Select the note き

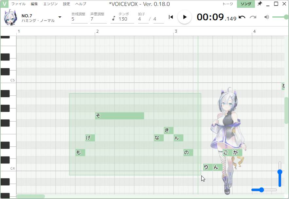(x=169, y=130)
